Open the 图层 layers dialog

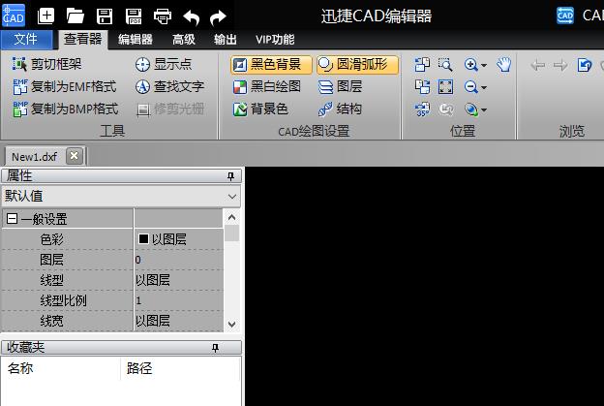(340, 86)
